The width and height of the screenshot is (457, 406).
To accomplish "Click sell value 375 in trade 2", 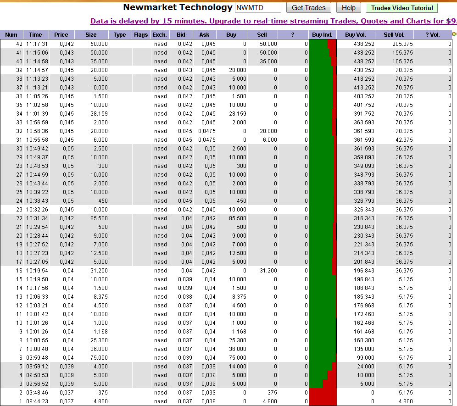I will [272, 393].
